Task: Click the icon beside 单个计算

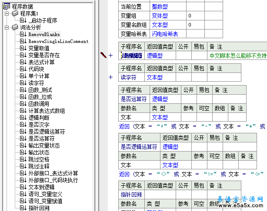Action: click(23, 76)
